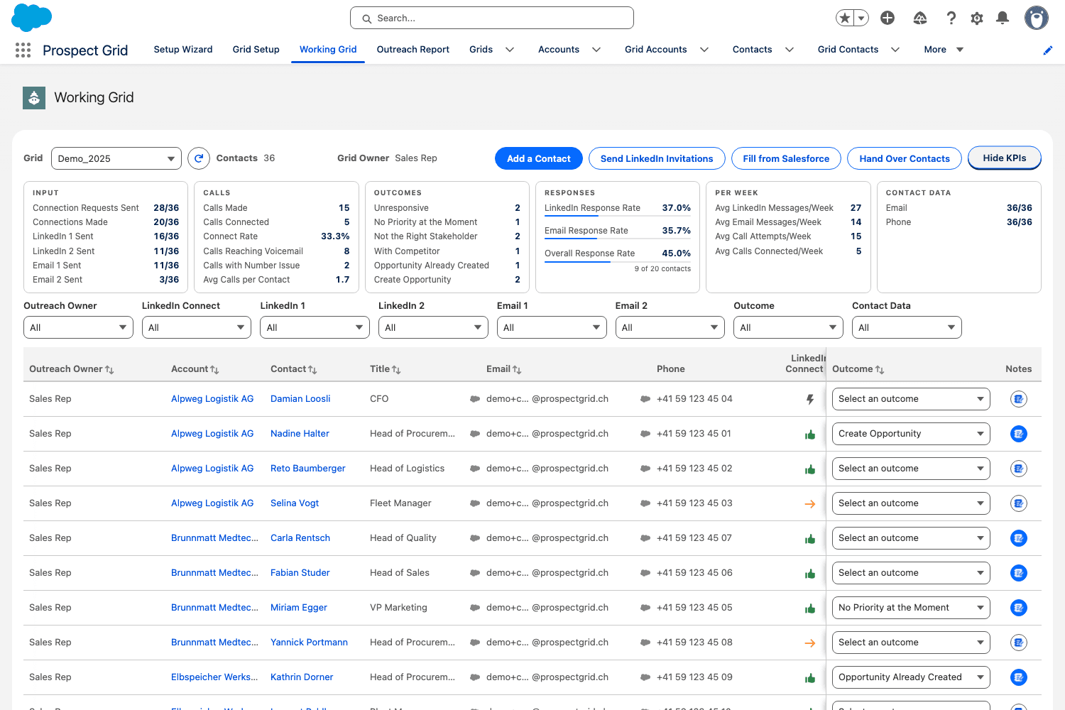Click the Fill from Salesforce button

click(786, 158)
